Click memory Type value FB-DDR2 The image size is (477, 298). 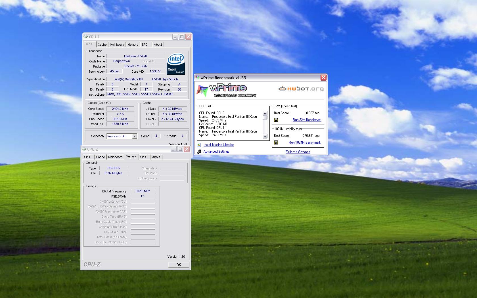pos(114,168)
